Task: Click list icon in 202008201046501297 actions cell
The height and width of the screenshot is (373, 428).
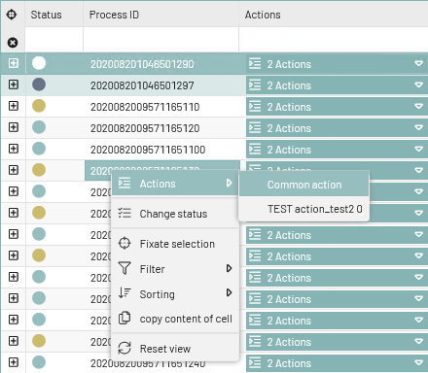Action: 255,85
